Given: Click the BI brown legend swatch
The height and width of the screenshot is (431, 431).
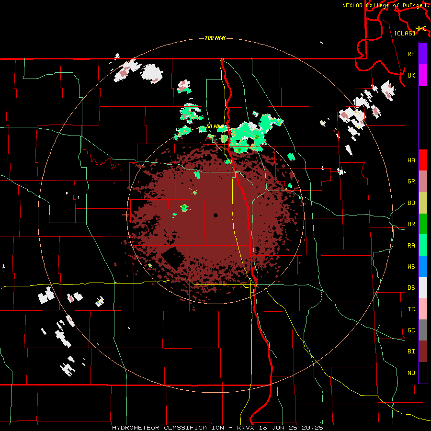Looking at the screenshot, I should pos(423,352).
